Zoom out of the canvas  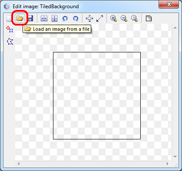tap(124, 19)
